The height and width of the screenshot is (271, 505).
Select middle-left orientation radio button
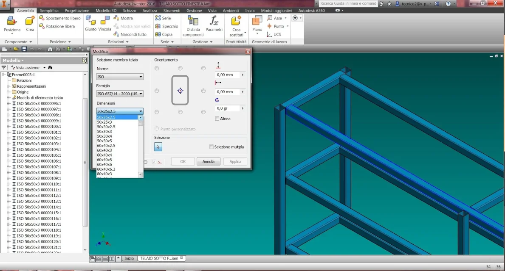pyautogui.click(x=157, y=91)
